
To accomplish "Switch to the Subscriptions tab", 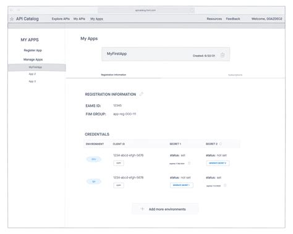I will (236, 75).
